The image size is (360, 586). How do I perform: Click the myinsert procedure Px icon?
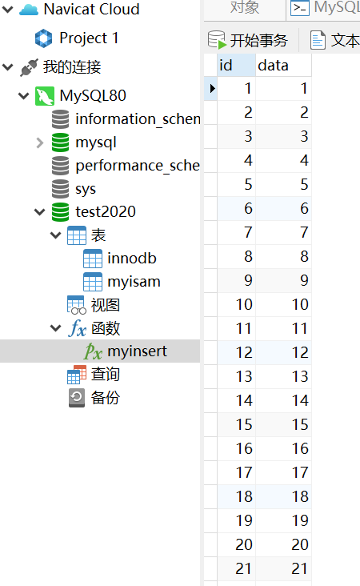point(93,351)
